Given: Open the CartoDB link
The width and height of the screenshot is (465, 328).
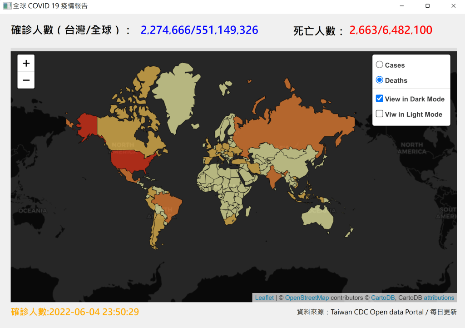Looking at the screenshot, I should point(383,298).
